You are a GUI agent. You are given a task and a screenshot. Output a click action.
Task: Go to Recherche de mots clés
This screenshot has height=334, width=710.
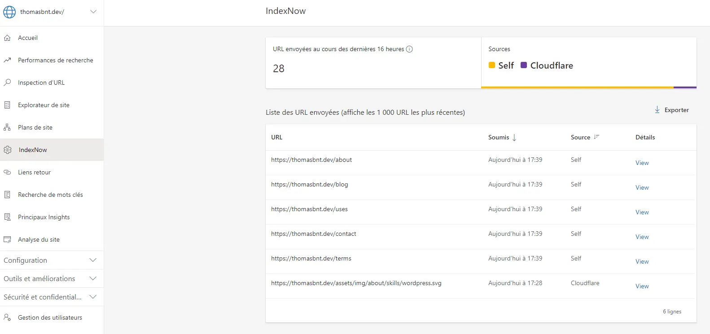tap(50, 195)
